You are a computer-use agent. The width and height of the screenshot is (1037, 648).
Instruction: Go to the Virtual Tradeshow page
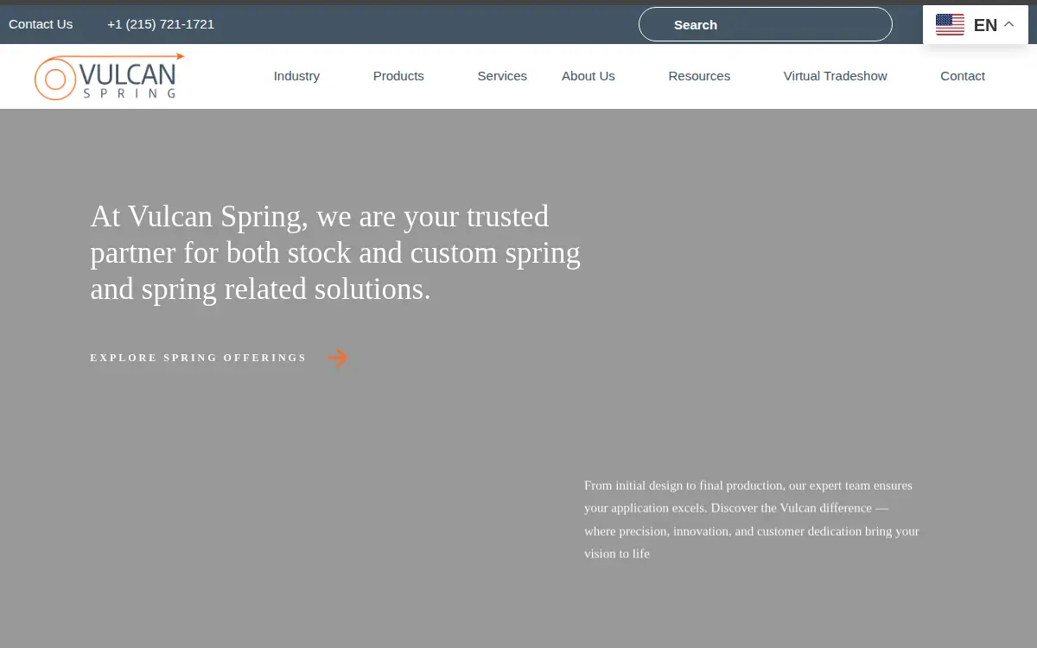(x=835, y=76)
